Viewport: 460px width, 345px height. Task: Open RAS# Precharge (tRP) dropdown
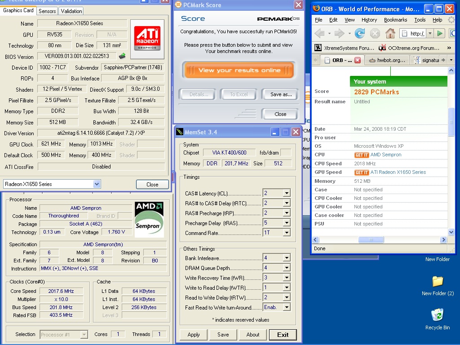pyautogui.click(x=287, y=213)
